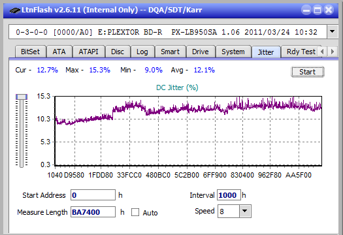Switch to the BitSet tab
Viewport: 343px width, 235px height.
[x=30, y=52]
